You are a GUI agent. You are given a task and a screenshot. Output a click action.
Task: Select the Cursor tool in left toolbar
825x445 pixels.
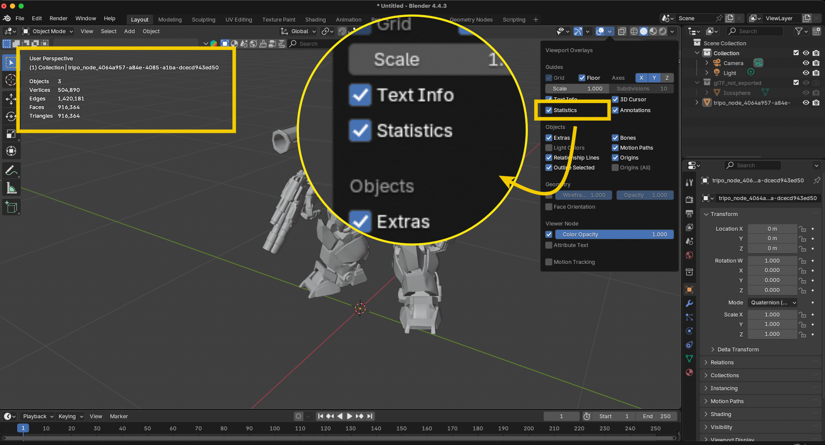(11, 80)
